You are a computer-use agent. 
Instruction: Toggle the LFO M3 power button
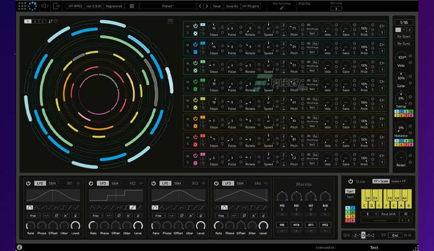[154, 183]
